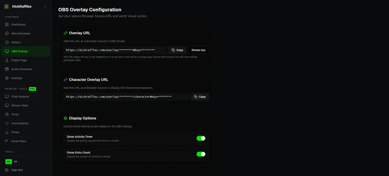Viewport: 389px width, 176px height.
Task: Copy the Character Overlay URL
Action: click(x=200, y=97)
